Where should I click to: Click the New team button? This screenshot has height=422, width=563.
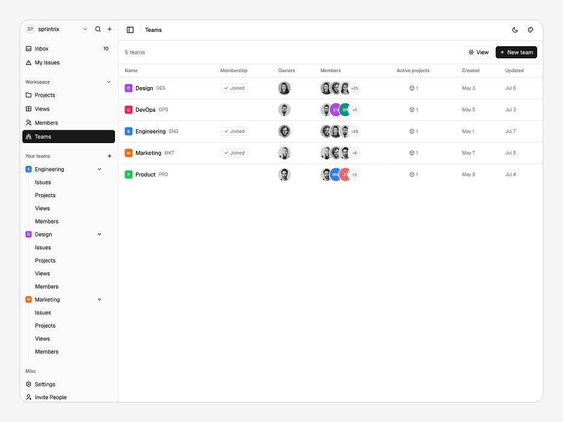pos(516,52)
